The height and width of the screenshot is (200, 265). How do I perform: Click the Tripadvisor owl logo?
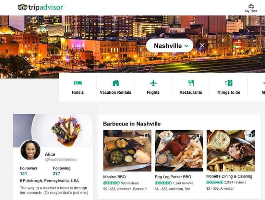23,7
